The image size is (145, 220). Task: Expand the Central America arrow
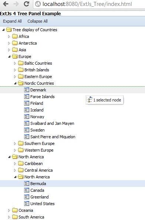(x=15, y=170)
